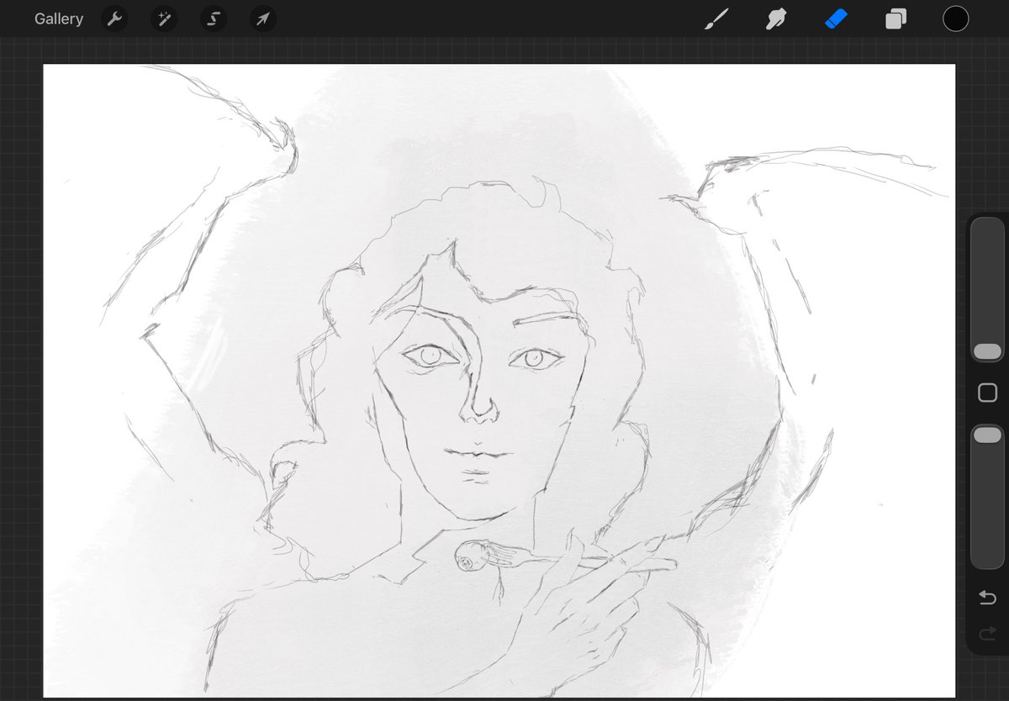Open the Actions wrench menu
The height and width of the screenshot is (701, 1009).
tap(114, 18)
